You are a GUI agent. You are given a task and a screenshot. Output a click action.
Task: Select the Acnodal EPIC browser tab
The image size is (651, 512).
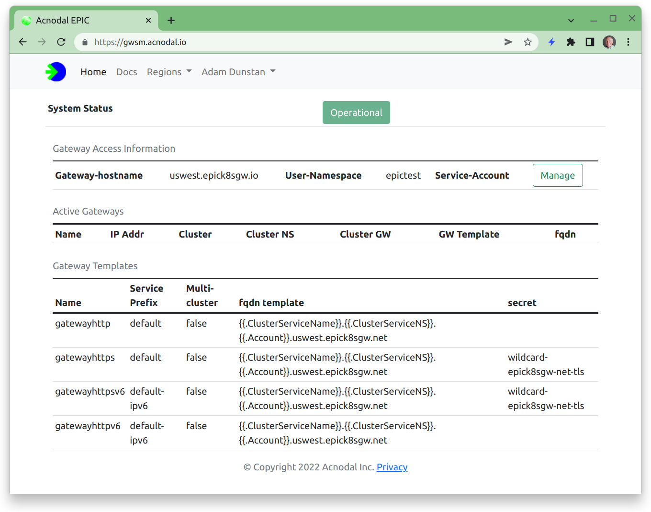[86, 20]
